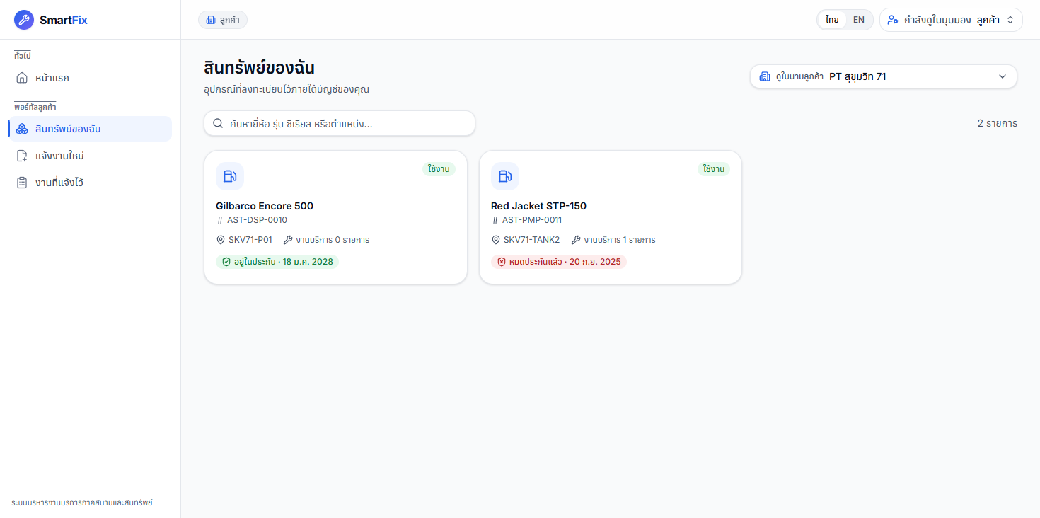Switch language to ไทย

[832, 20]
